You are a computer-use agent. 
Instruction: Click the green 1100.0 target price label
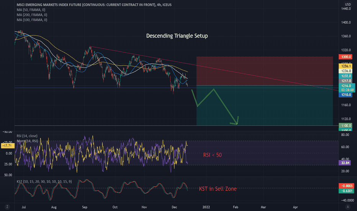[x=346, y=126]
